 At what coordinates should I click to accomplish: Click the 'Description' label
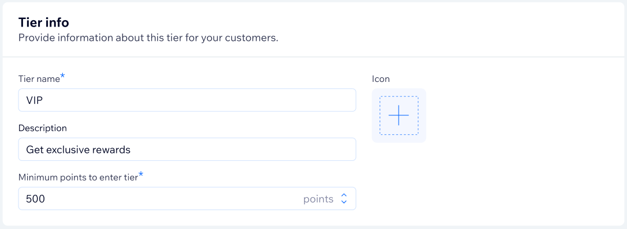(x=42, y=128)
